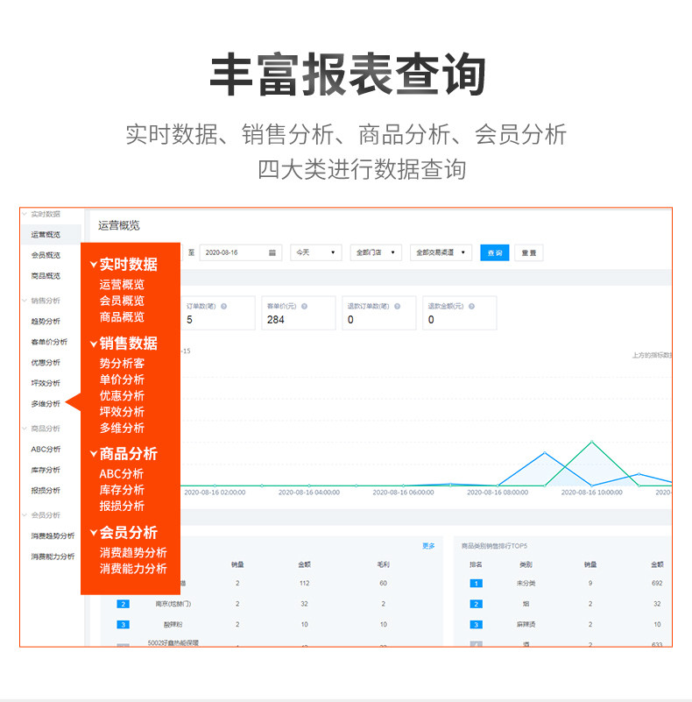Click the green line peak on the chart
Image resolution: width=692 pixels, height=702 pixels.
(x=592, y=442)
